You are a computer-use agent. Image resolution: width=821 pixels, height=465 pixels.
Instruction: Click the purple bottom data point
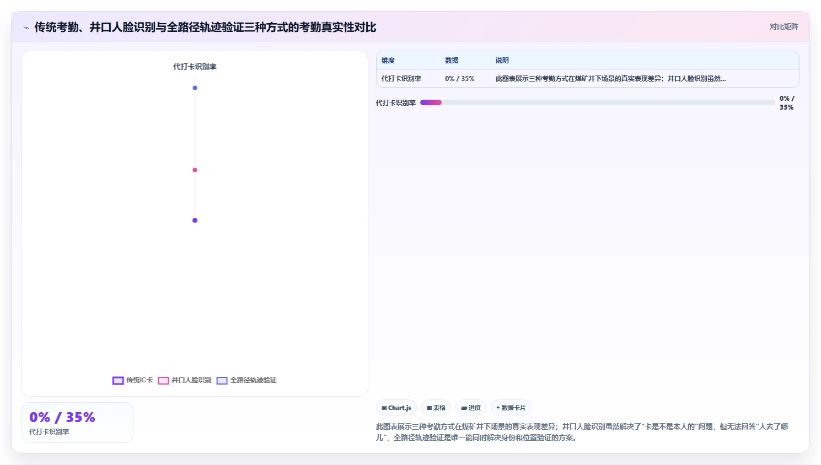point(195,220)
